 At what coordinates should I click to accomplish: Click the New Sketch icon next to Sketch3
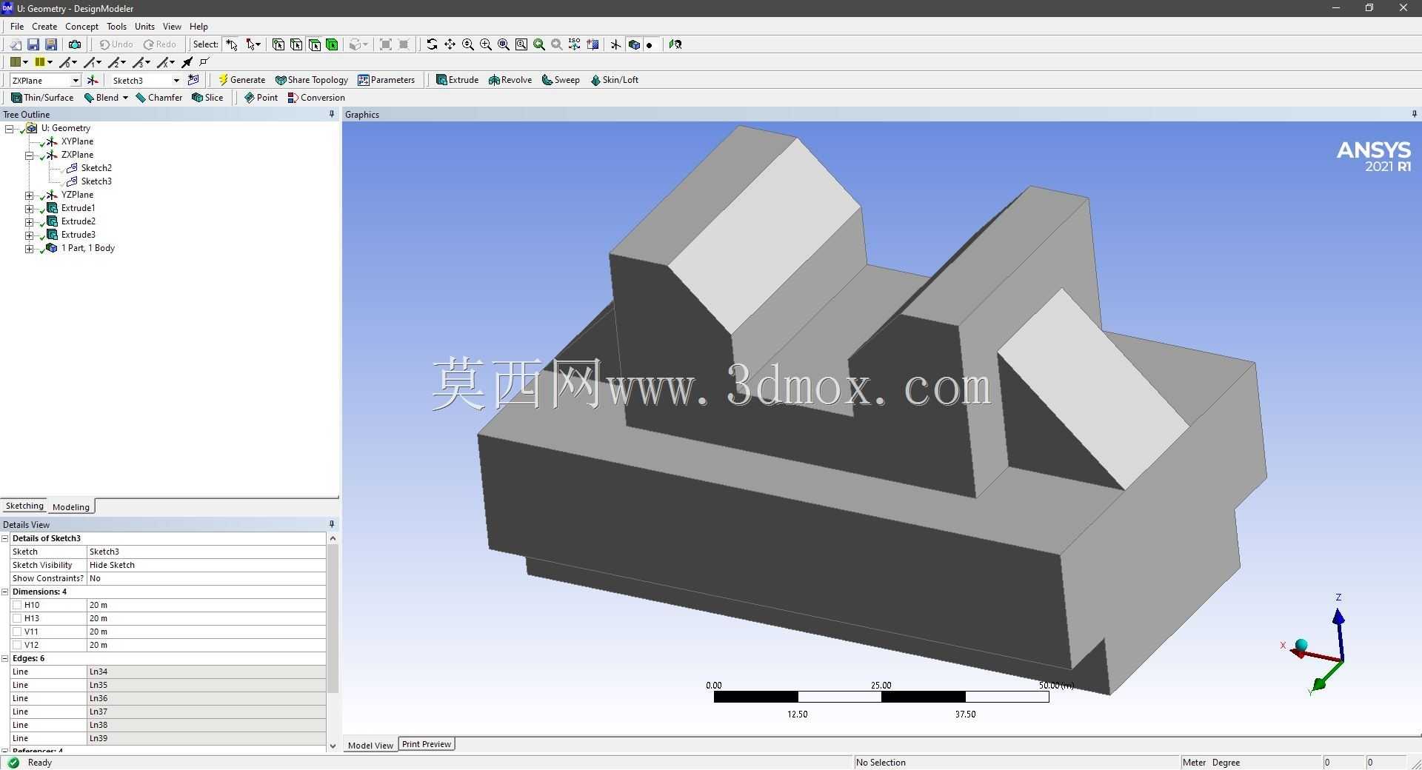[193, 80]
